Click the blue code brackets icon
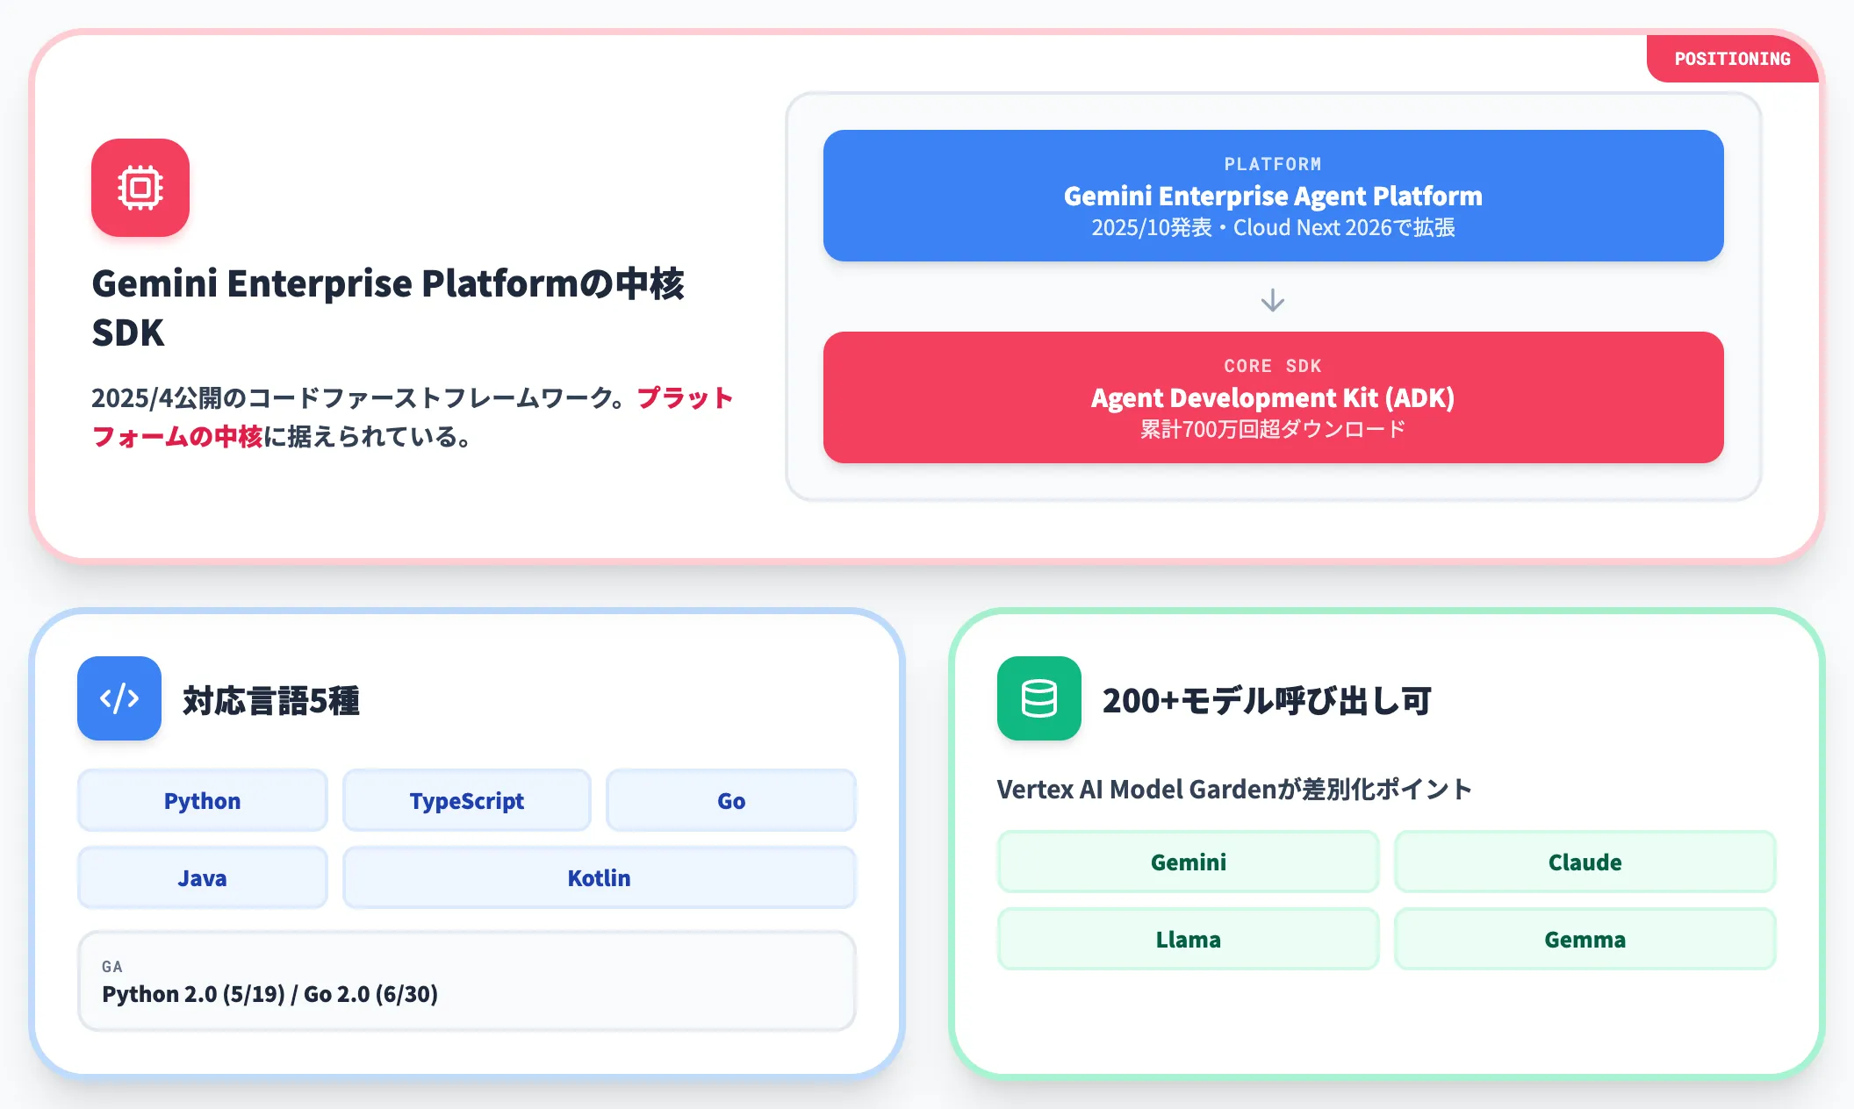This screenshot has width=1854, height=1109. pos(119,698)
